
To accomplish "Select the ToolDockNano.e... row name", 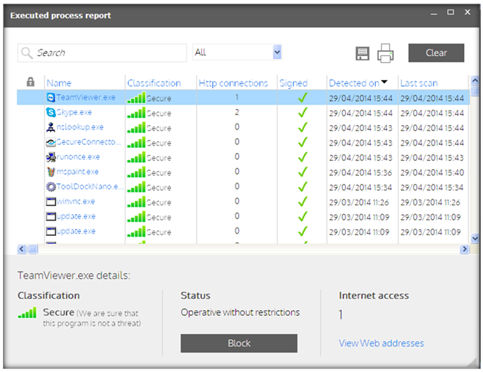I will [x=90, y=186].
